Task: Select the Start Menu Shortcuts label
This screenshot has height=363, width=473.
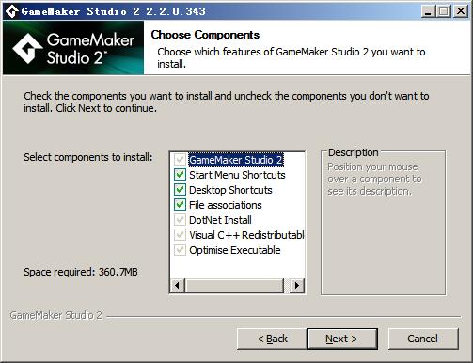Action: [x=237, y=175]
